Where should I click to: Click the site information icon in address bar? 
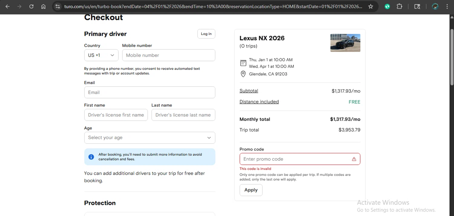click(x=58, y=6)
